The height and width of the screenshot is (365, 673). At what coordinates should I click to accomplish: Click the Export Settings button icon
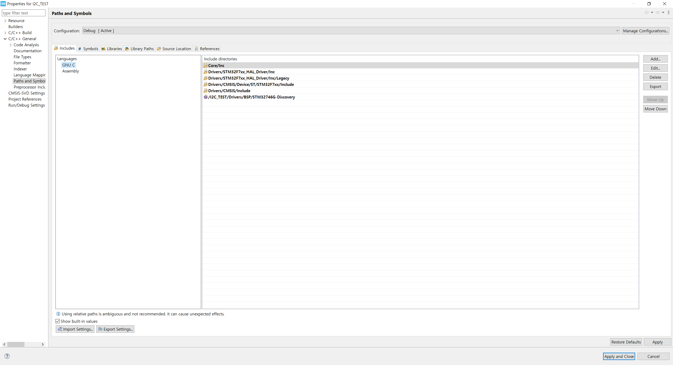click(100, 329)
